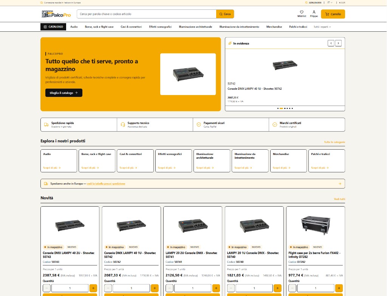Open the Audio nav item
Viewport: 387px width, 296px height.
pos(74,27)
